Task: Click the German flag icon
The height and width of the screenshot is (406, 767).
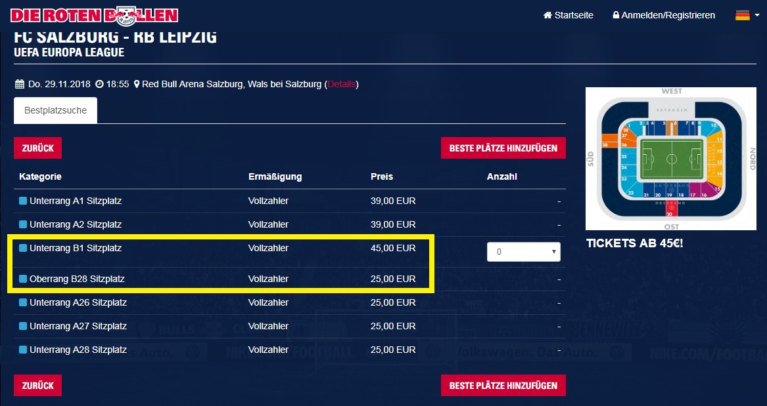Action: pyautogui.click(x=742, y=15)
